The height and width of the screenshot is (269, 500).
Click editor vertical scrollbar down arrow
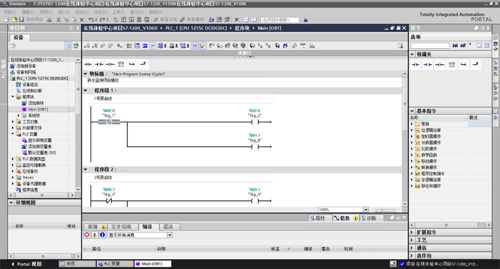404,203
